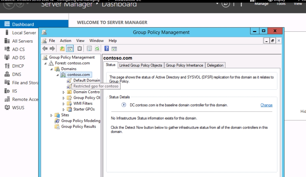Refresh Server Manager with the circular arrows icon
The image size is (306, 177).
(x=225, y=4)
